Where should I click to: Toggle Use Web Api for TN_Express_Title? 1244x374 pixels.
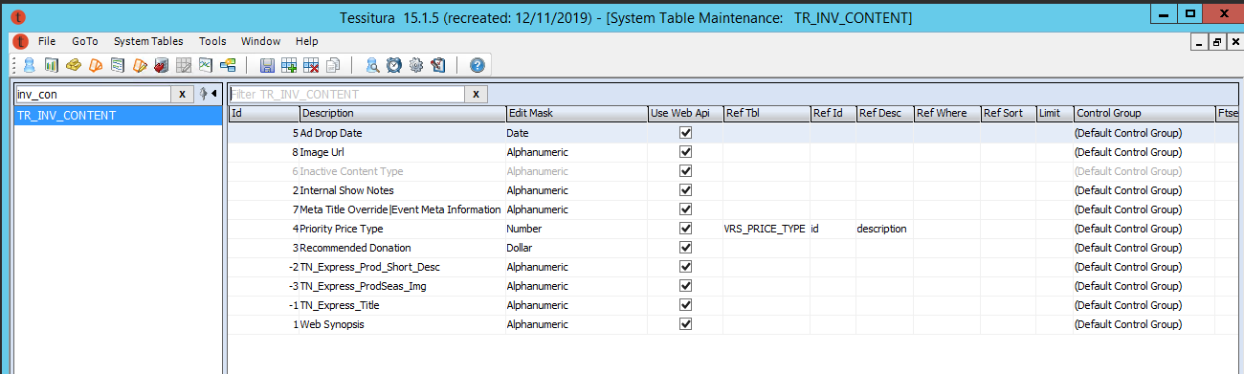685,305
